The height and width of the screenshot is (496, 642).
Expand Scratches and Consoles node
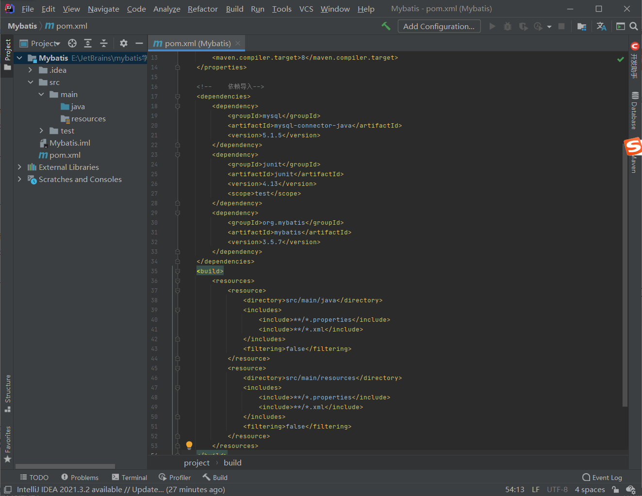pyautogui.click(x=19, y=179)
